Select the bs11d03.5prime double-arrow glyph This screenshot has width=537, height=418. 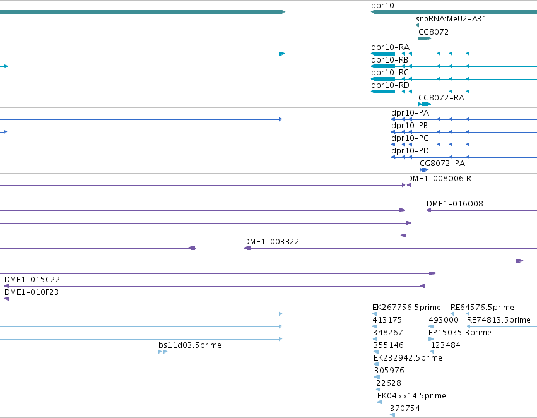163,352
